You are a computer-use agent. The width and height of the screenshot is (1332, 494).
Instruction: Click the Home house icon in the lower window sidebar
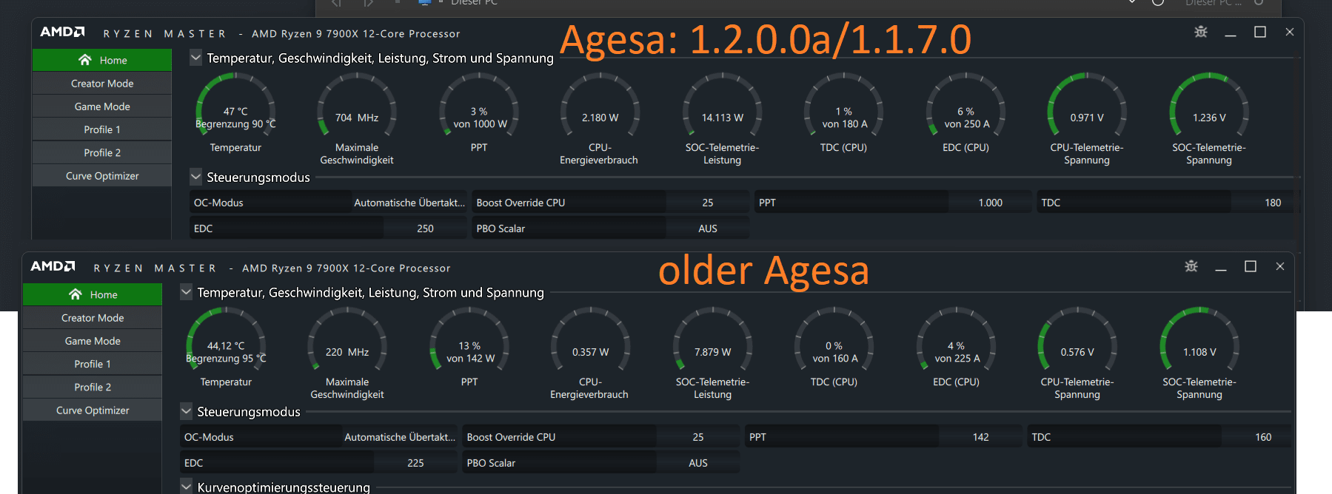coord(76,294)
